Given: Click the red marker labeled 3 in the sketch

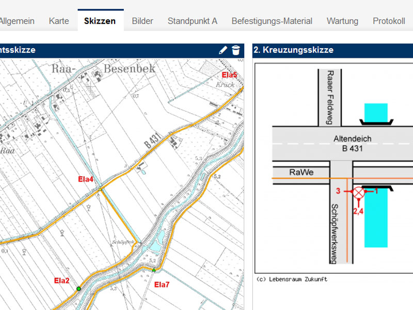Looking at the screenshot, I should click(338, 191).
